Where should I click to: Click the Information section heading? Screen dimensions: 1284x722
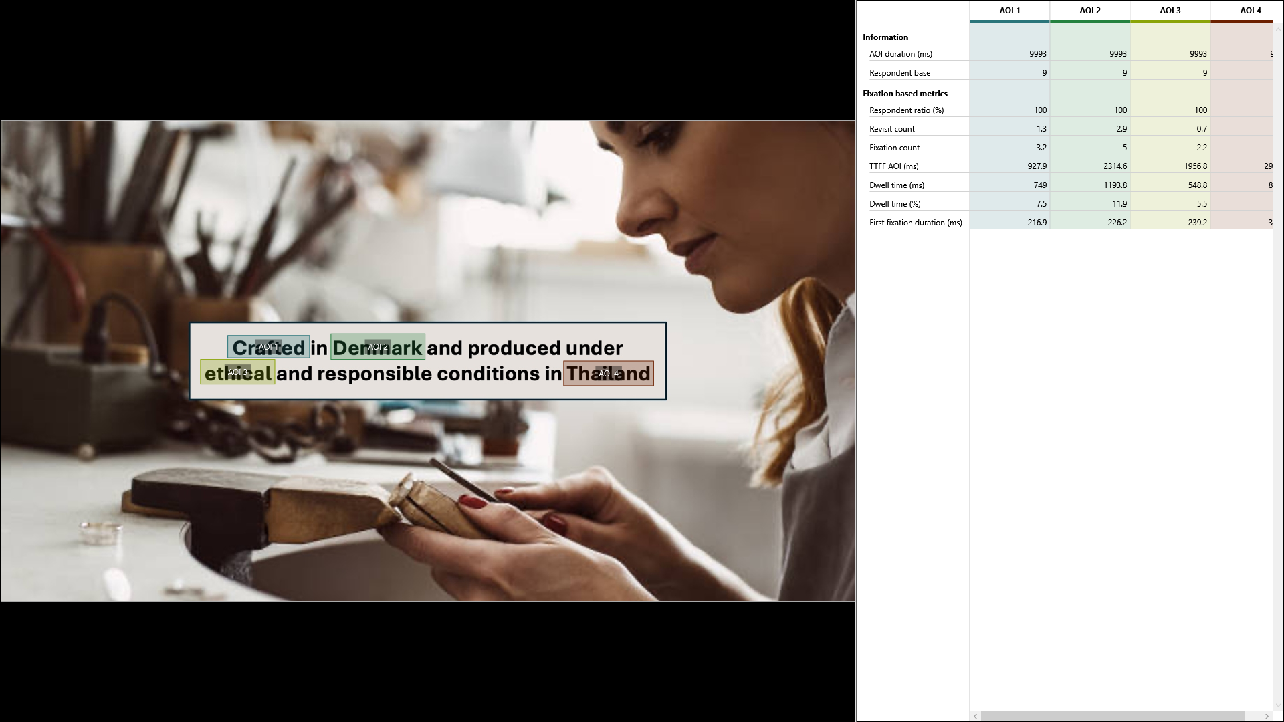point(885,37)
